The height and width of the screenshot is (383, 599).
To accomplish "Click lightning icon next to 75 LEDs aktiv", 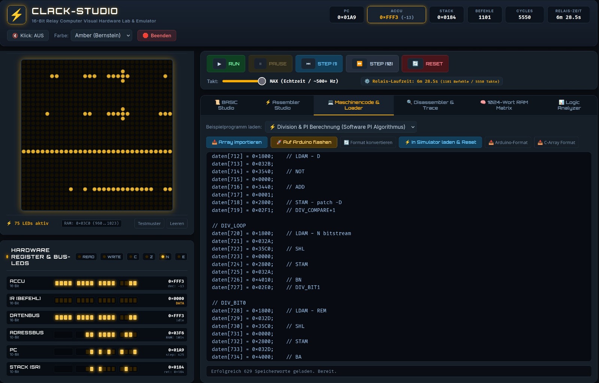I will [x=9, y=223].
